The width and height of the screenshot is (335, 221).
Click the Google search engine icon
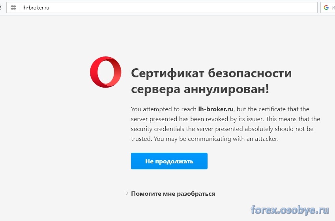pyautogui.click(x=326, y=7)
